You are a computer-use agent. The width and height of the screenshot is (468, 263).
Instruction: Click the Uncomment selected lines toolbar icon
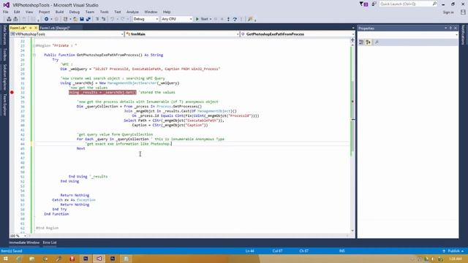click(x=104, y=19)
